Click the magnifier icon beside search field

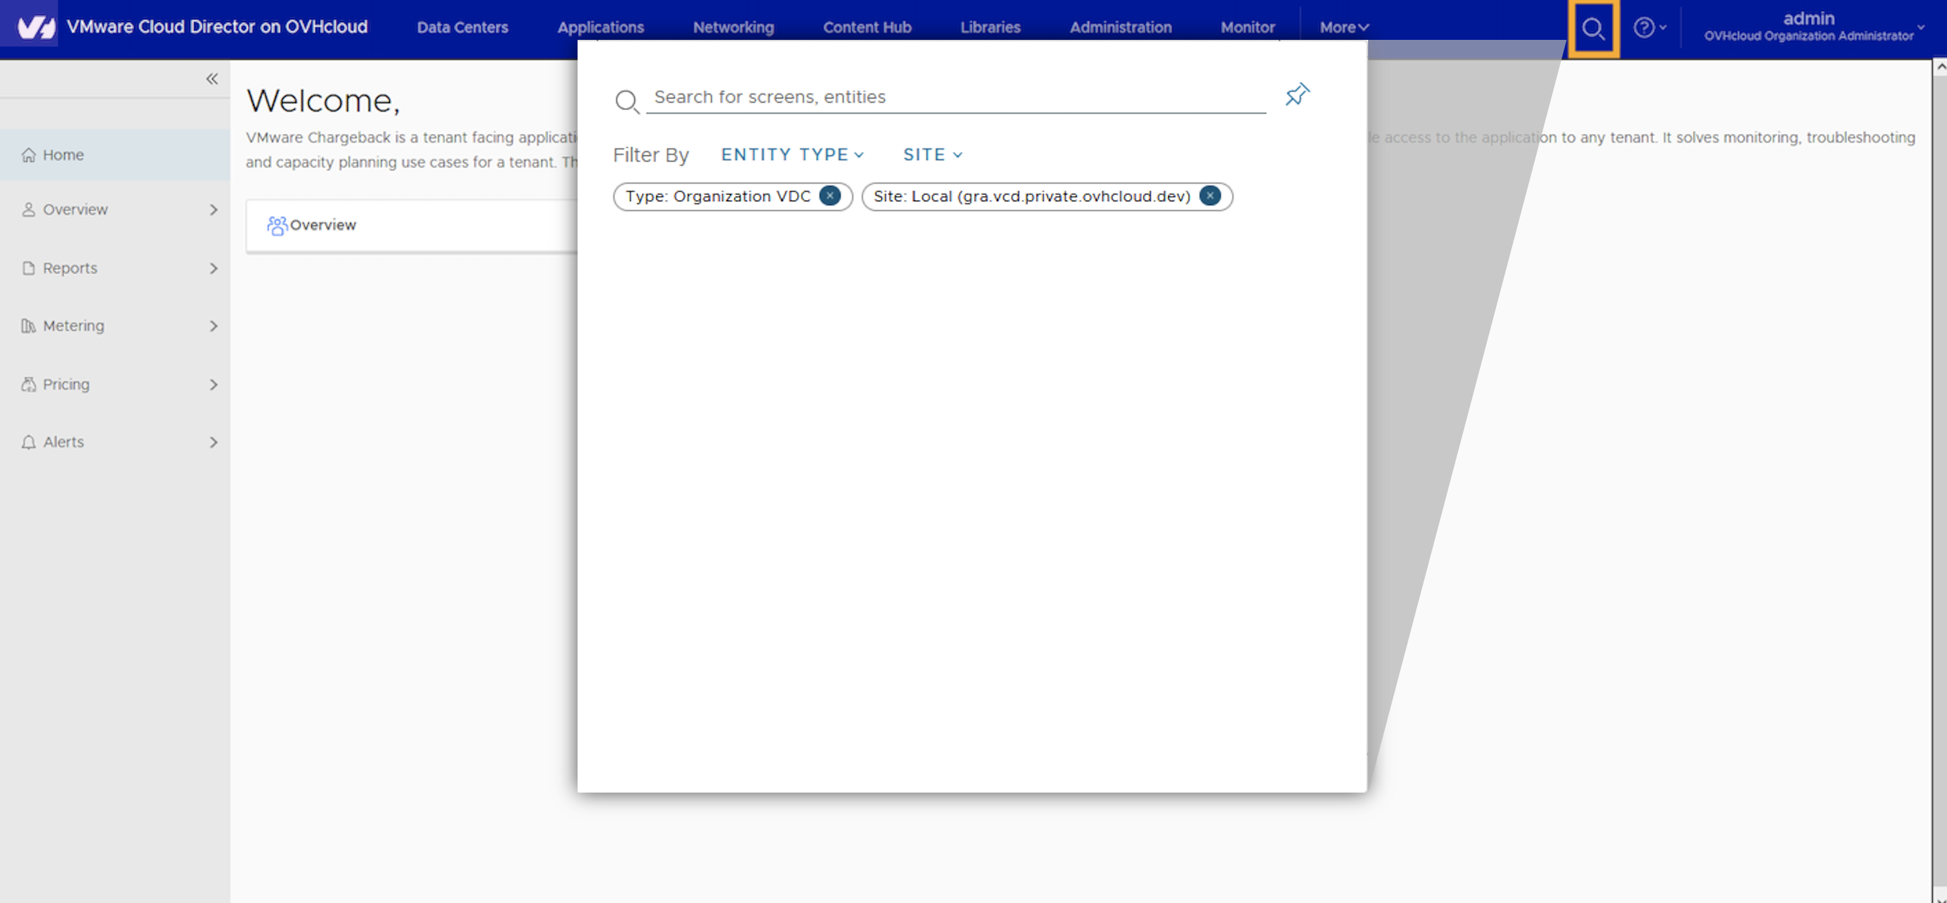[627, 101]
